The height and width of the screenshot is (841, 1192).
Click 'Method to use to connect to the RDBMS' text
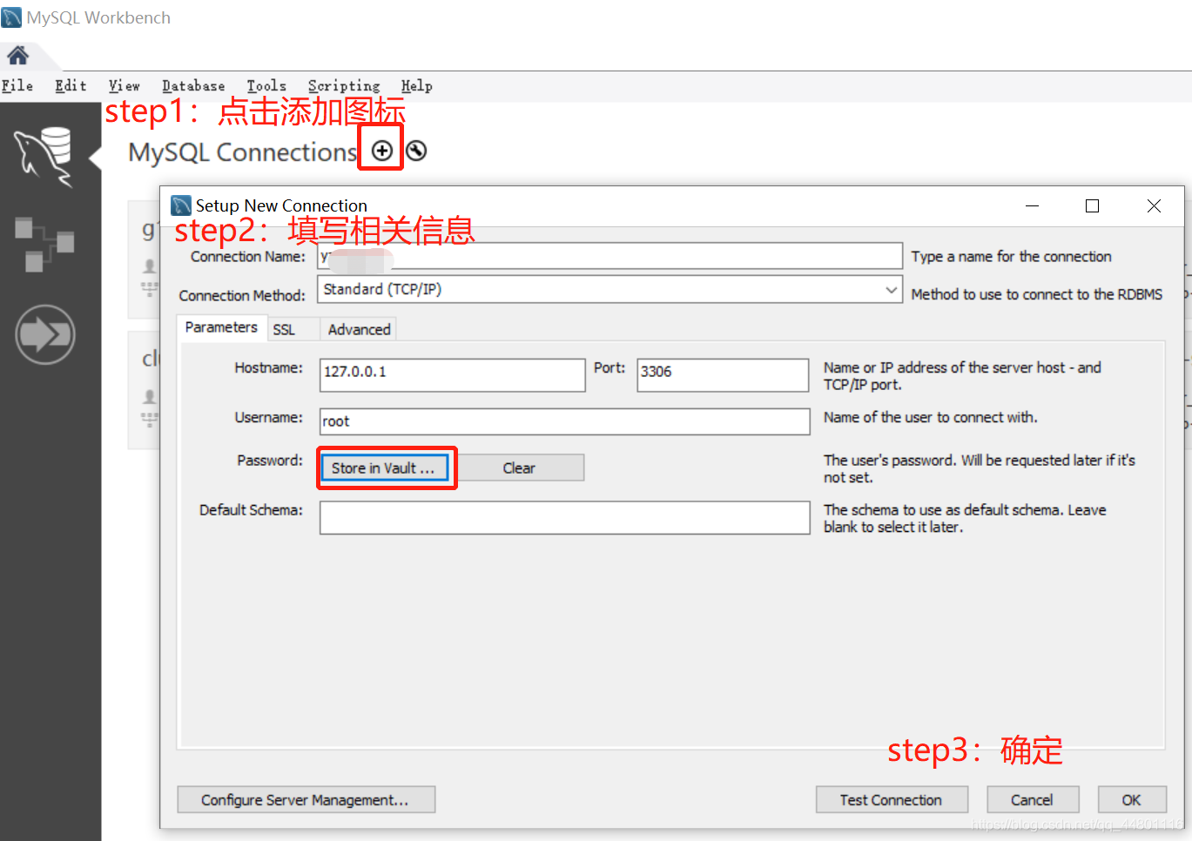click(1036, 294)
